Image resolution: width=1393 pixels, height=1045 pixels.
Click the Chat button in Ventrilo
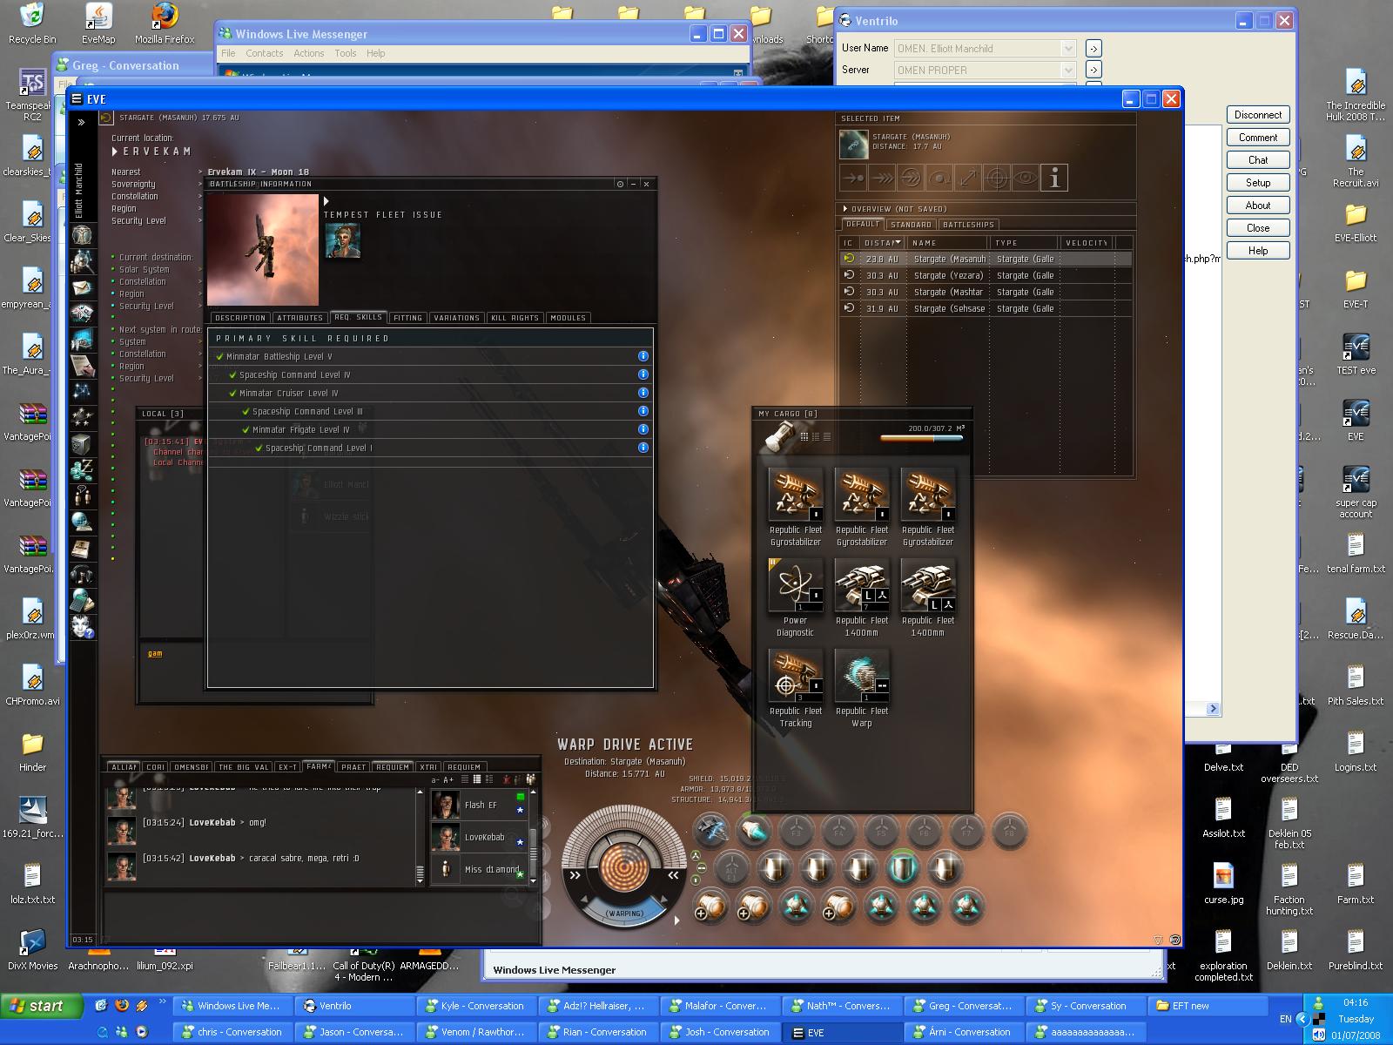(1258, 160)
